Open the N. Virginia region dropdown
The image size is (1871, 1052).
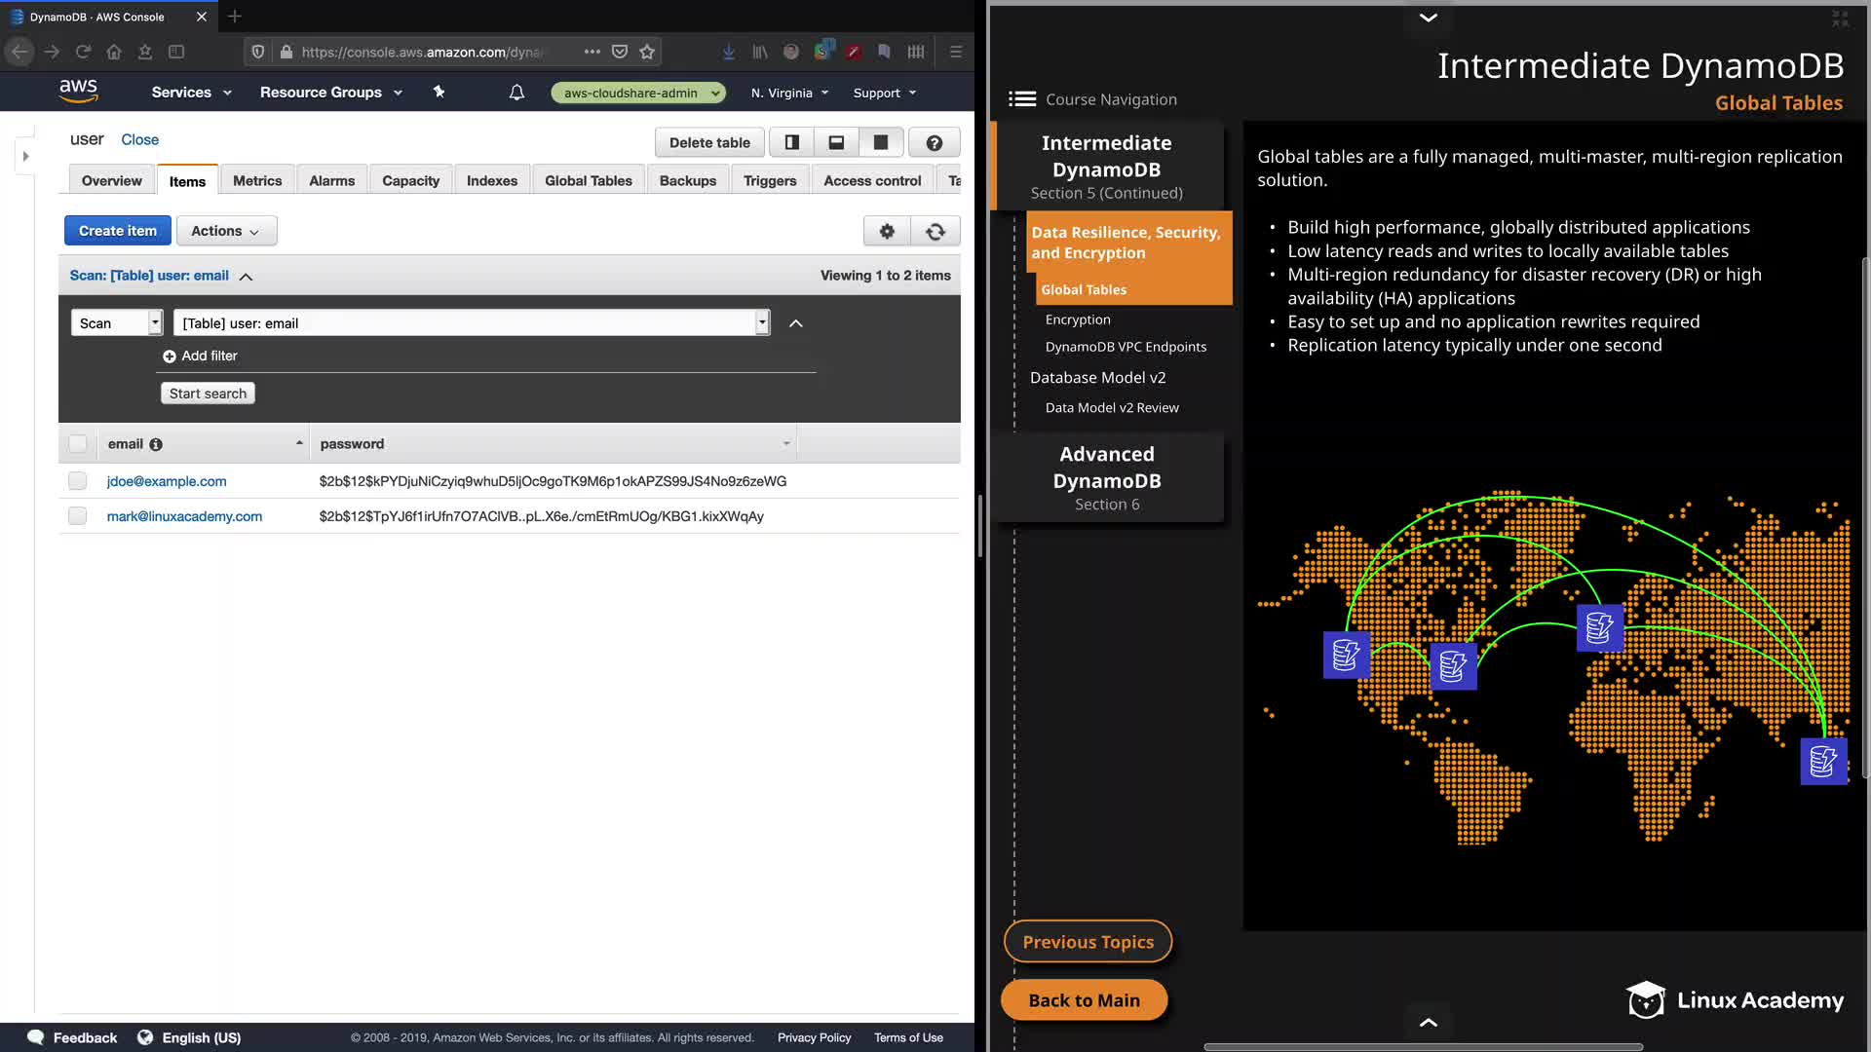(x=789, y=93)
